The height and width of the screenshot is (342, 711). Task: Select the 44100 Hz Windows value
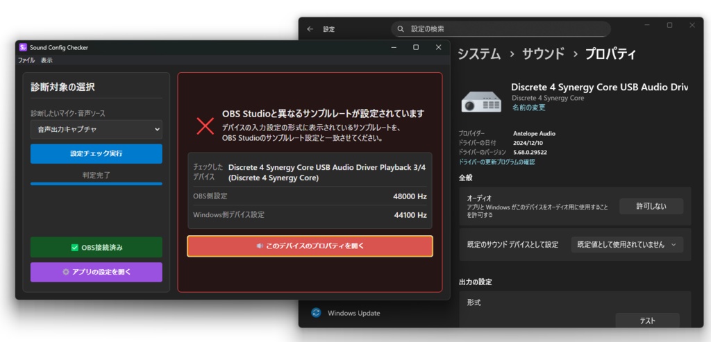pyautogui.click(x=410, y=215)
